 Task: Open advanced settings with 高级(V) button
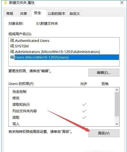tap(104, 133)
